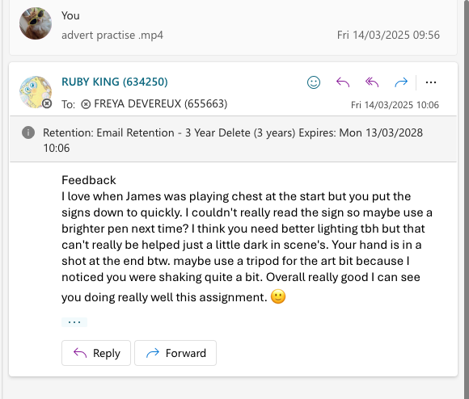The height and width of the screenshot is (399, 469).
Task: Open Ruby King's SpongeBob profile picture
Action: click(35, 91)
